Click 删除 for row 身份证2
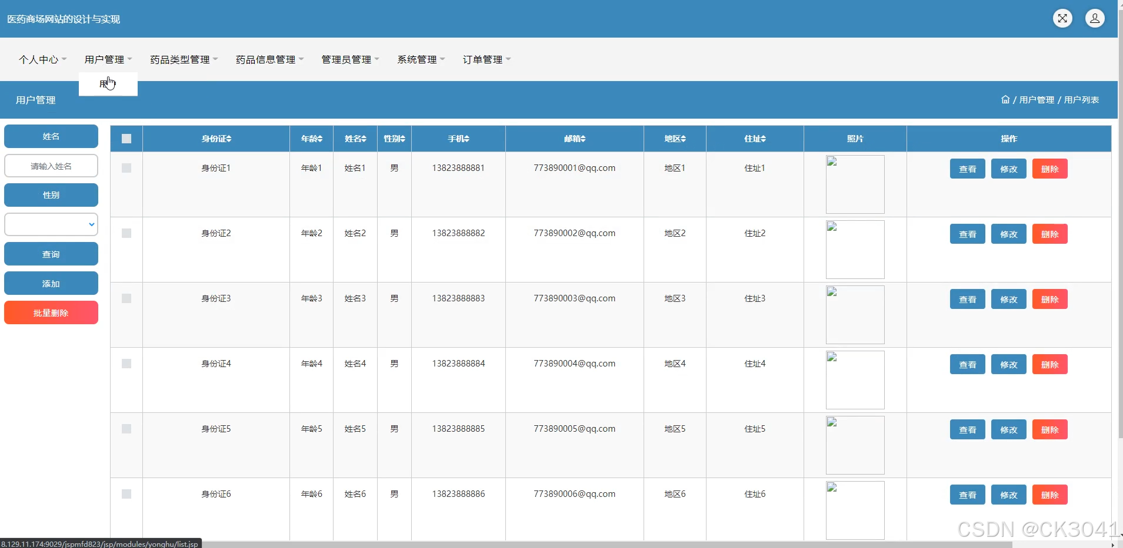The height and width of the screenshot is (548, 1123). point(1049,234)
